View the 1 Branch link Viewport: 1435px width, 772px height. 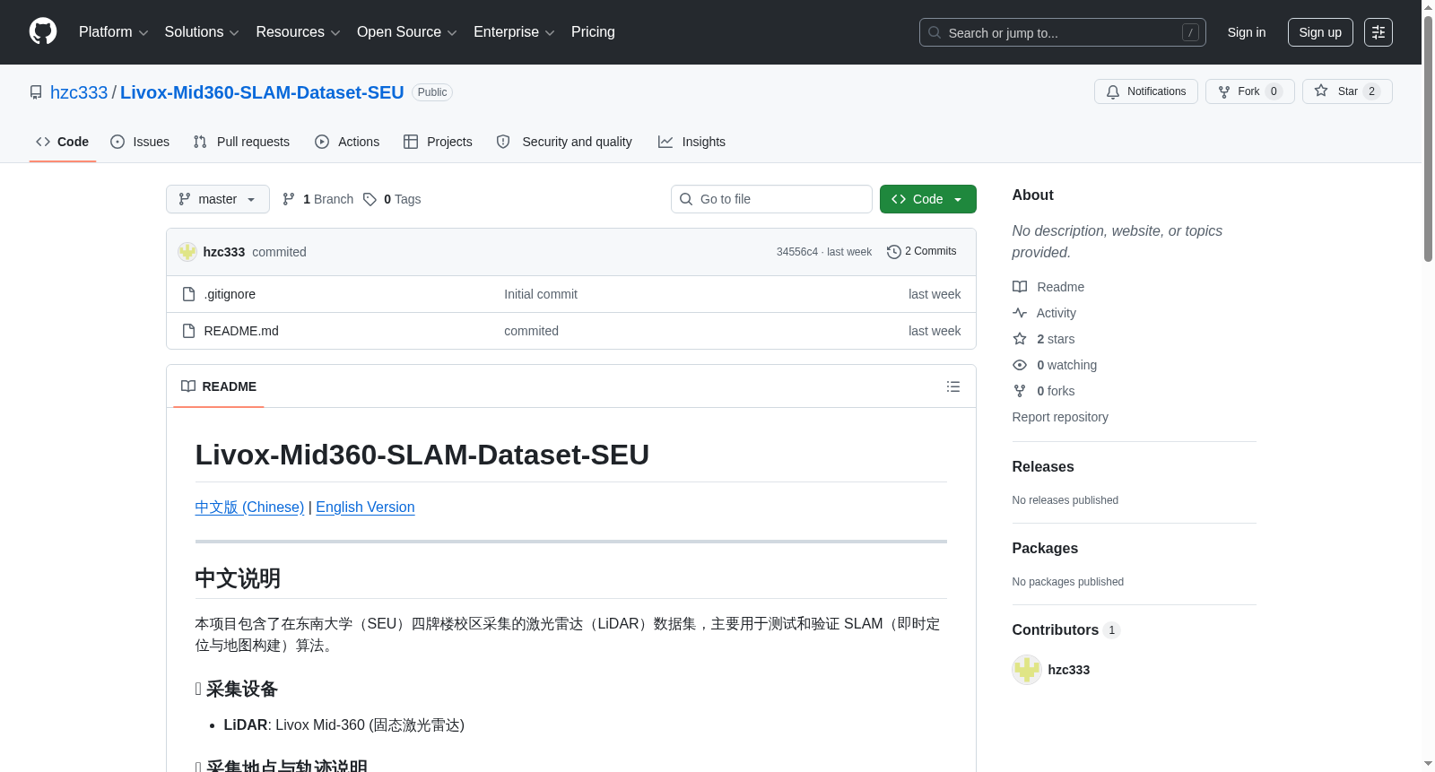[x=317, y=199]
